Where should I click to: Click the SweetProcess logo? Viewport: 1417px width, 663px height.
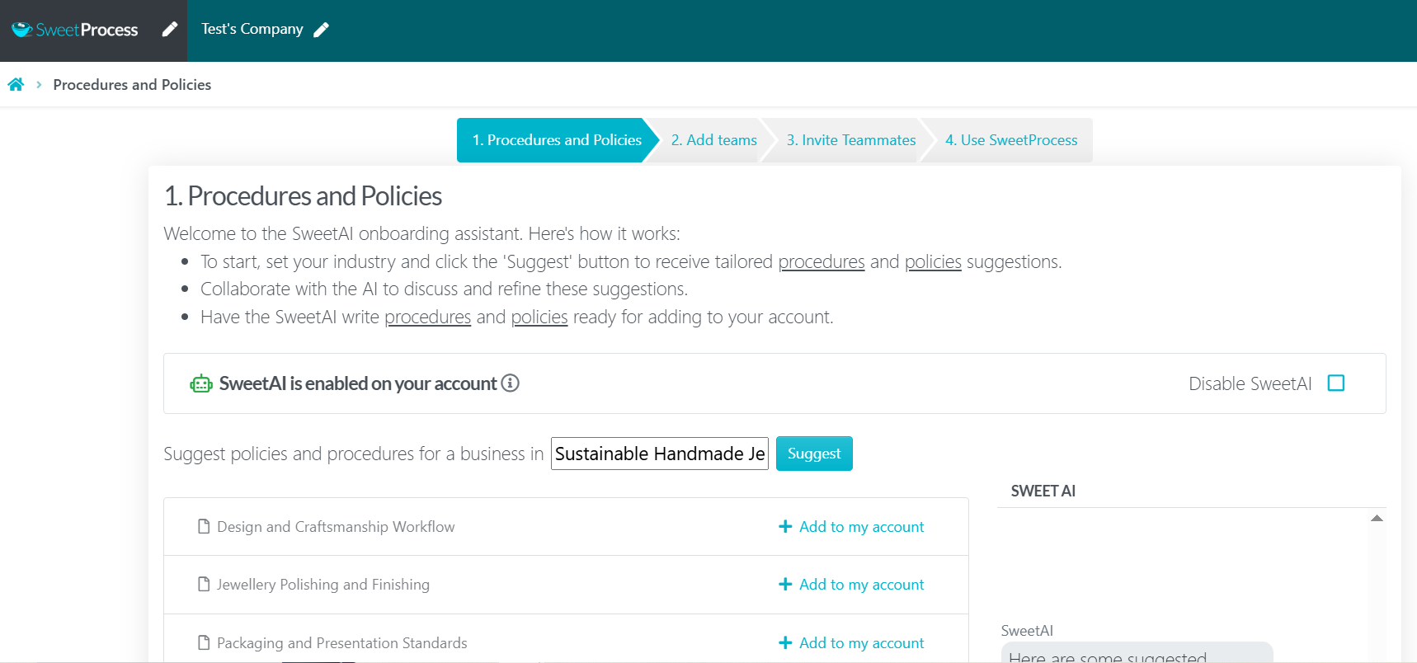(75, 30)
